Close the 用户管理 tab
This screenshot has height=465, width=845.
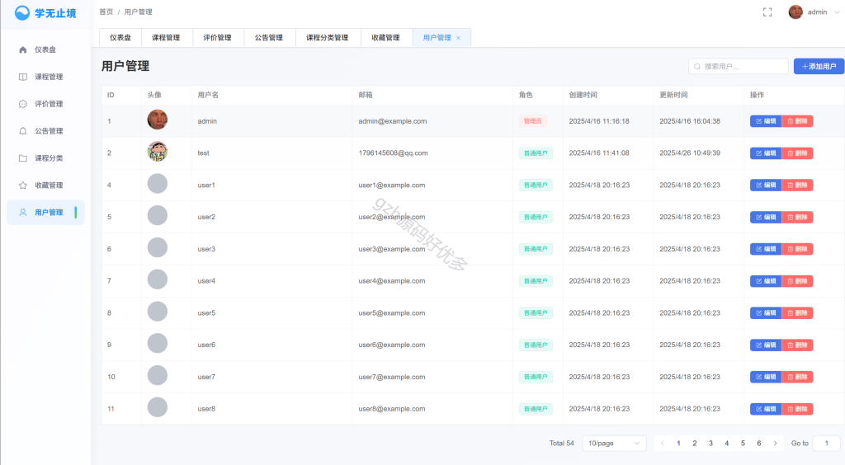point(459,38)
